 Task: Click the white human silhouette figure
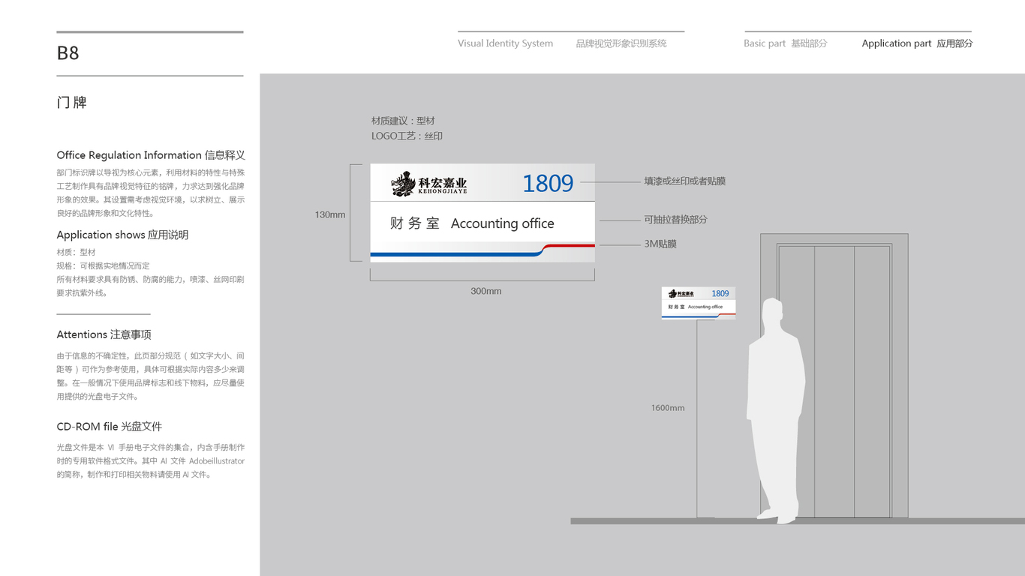(x=776, y=410)
